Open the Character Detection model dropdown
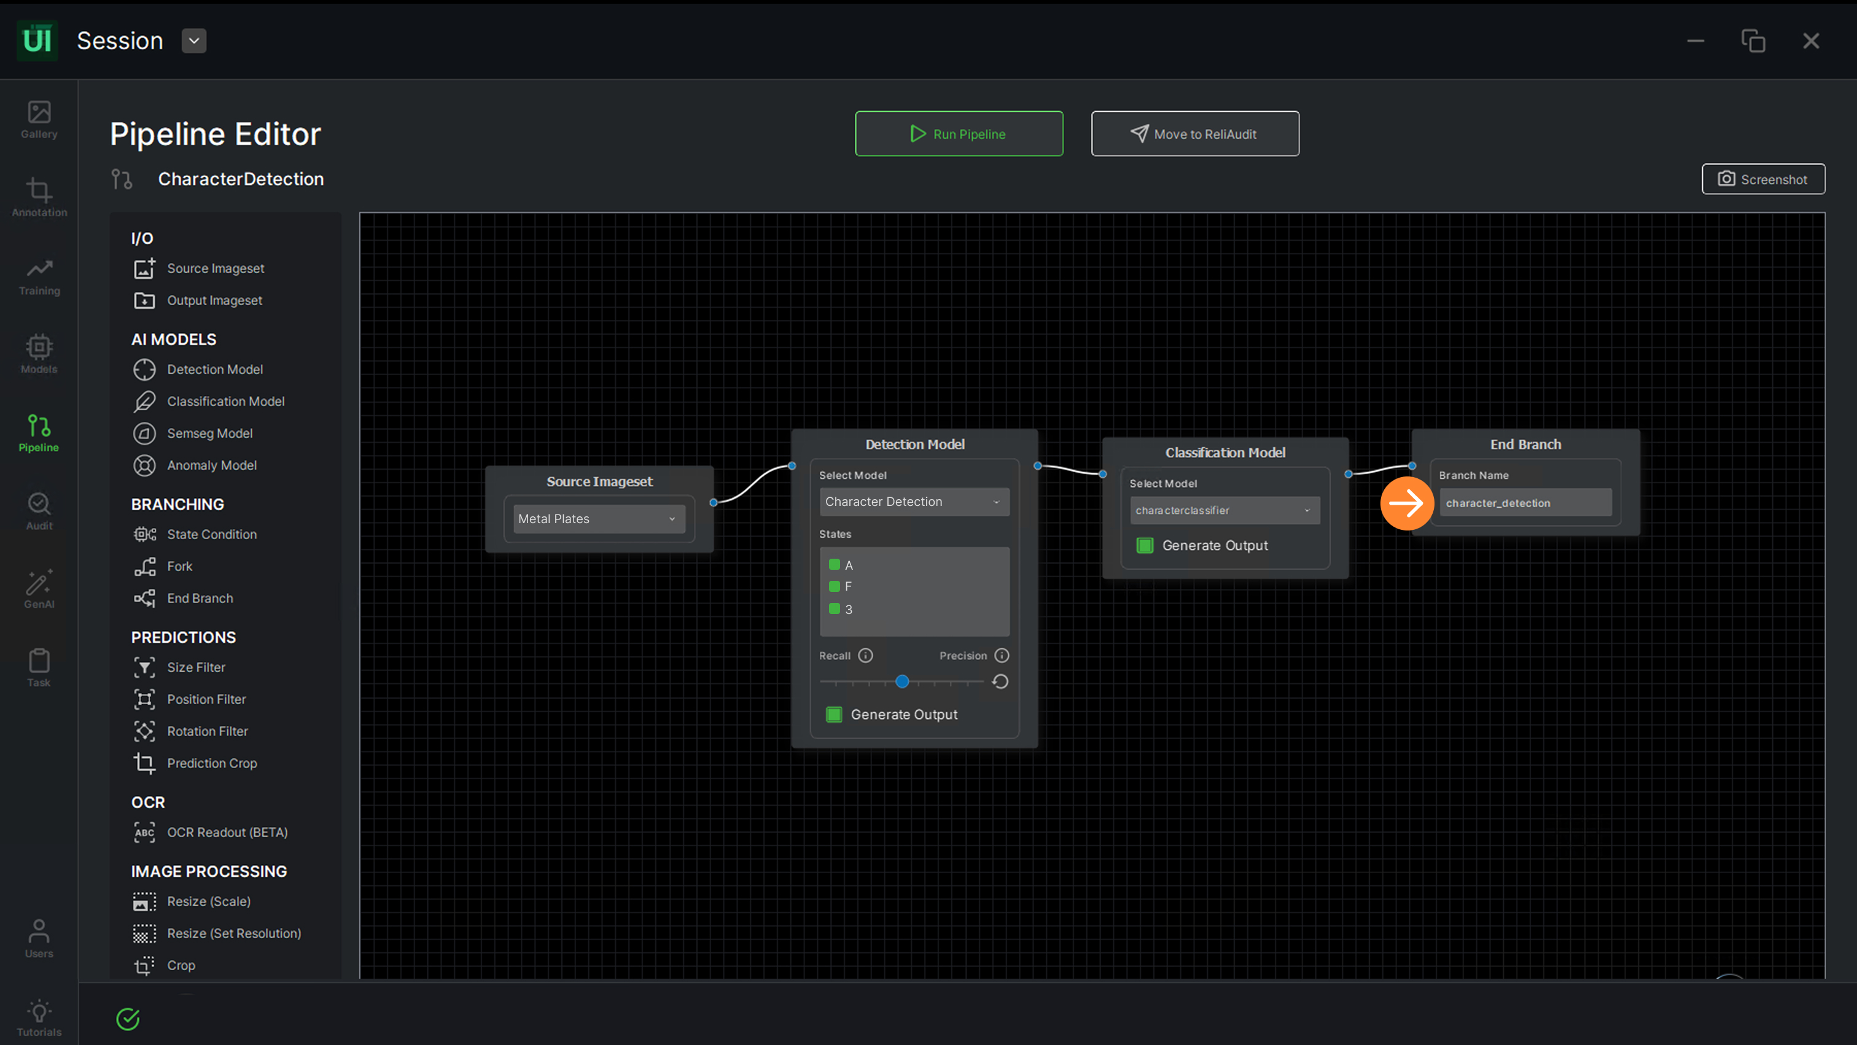The width and height of the screenshot is (1857, 1045). pos(913,502)
